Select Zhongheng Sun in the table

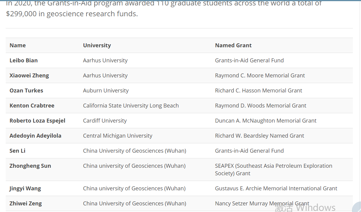[x=30, y=166]
